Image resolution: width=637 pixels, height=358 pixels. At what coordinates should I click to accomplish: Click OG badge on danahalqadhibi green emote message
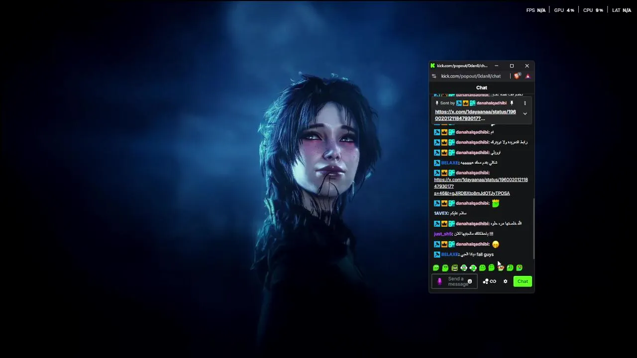pyautogui.click(x=451, y=203)
